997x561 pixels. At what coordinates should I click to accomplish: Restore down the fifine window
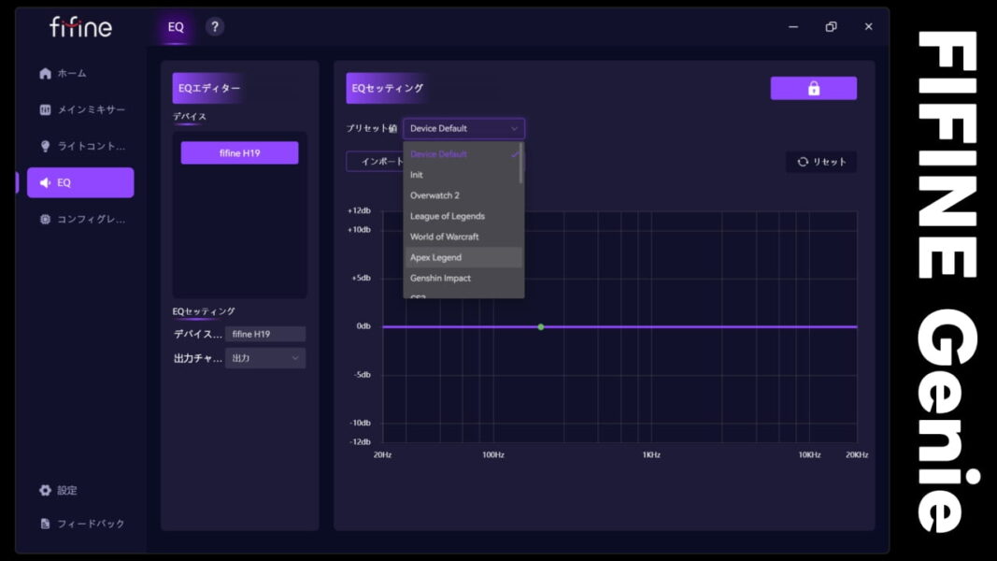pyautogui.click(x=831, y=27)
